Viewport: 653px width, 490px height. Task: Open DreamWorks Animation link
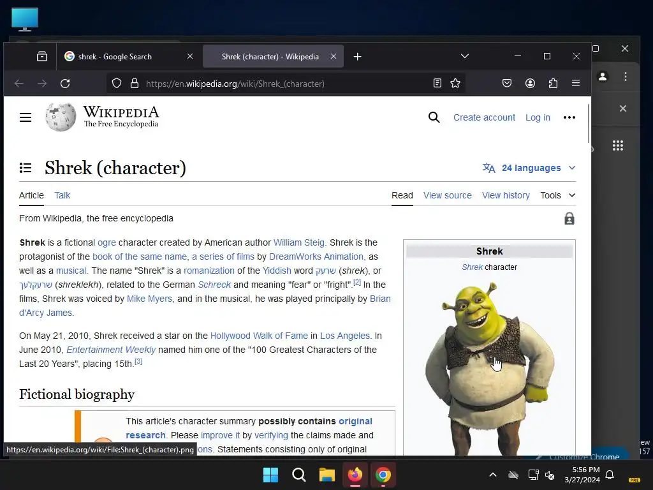point(316,256)
